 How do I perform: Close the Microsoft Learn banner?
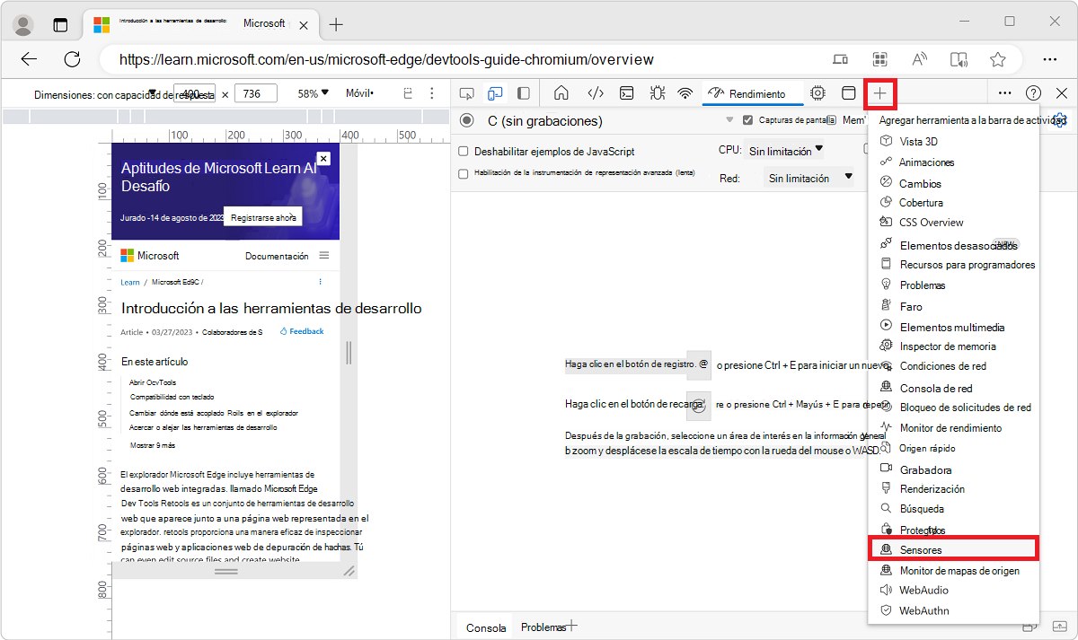[323, 158]
